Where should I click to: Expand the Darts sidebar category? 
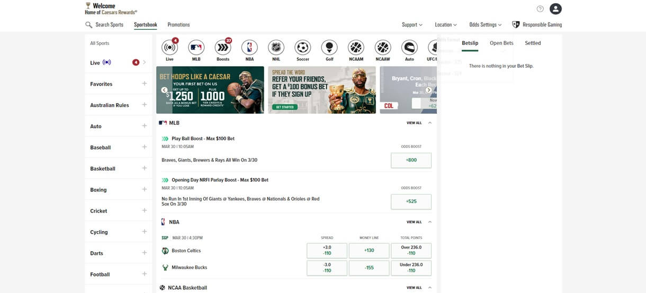[144, 253]
